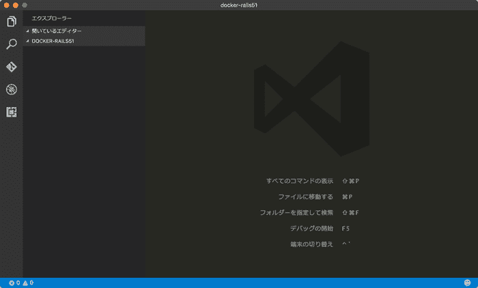Click the feedback smiley icon in status bar
Screen dimensions: 478x288
coord(467,283)
